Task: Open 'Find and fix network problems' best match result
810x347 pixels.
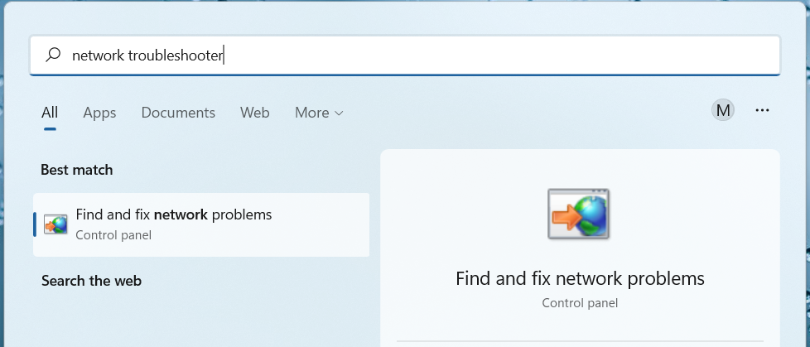Action: click(x=201, y=224)
